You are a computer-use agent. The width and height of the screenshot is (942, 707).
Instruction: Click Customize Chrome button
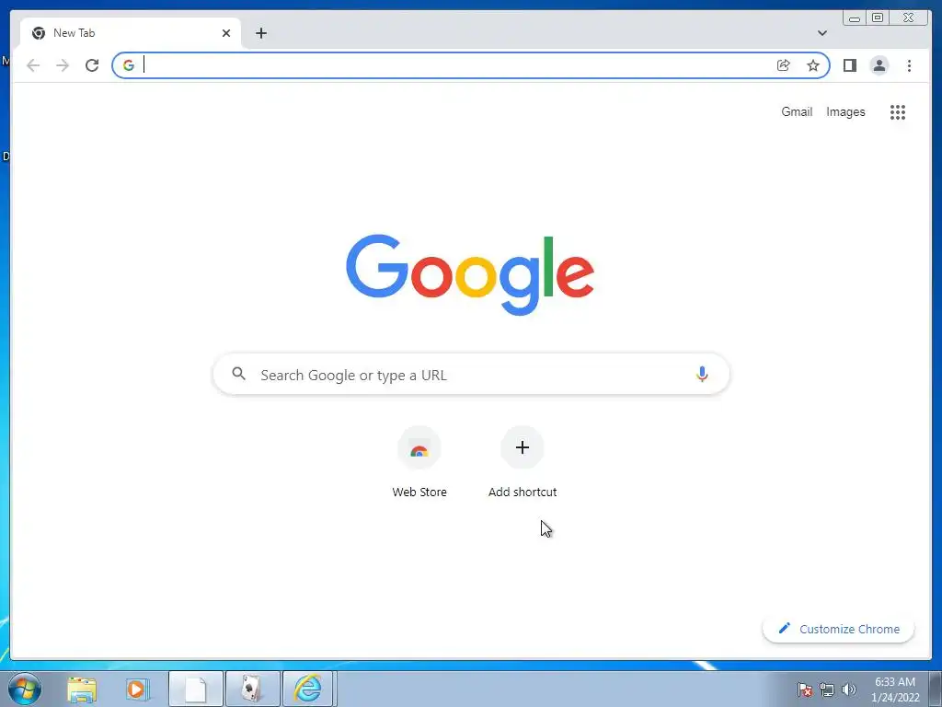[x=838, y=629]
